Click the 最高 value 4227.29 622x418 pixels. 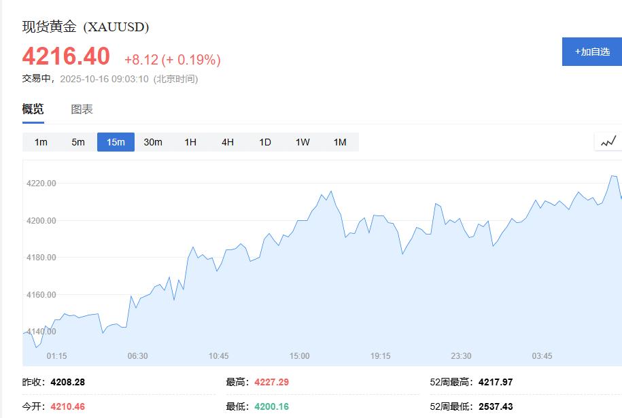(x=271, y=382)
